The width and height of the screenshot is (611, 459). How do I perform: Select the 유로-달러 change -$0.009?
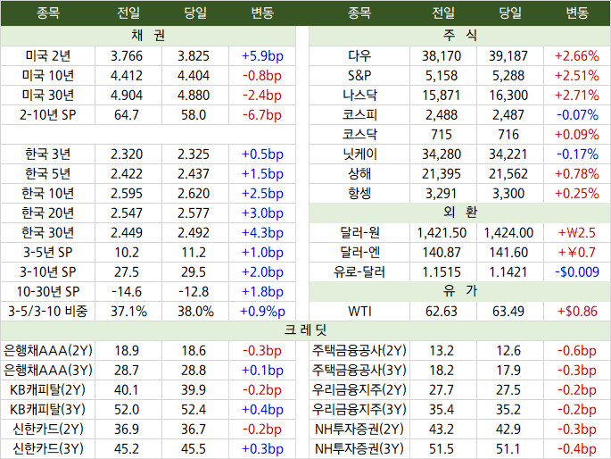pyautogui.click(x=577, y=271)
